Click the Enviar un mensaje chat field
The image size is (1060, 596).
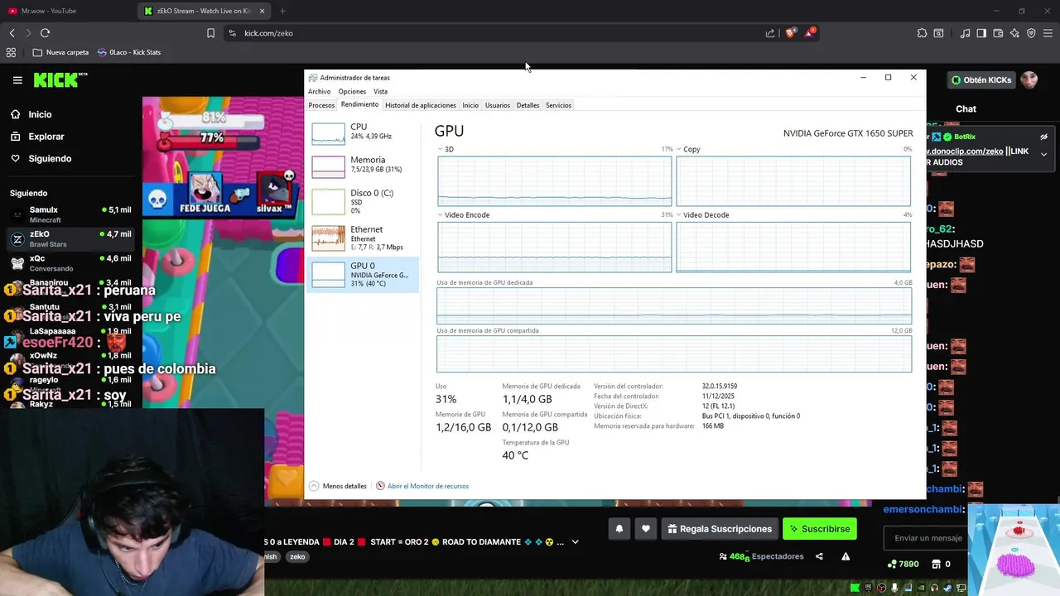coord(927,538)
